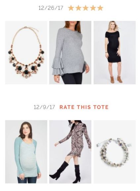Image resolution: width=140 pixels, height=191 pixels.
Task: Click the second rating star
Action: (78, 8)
